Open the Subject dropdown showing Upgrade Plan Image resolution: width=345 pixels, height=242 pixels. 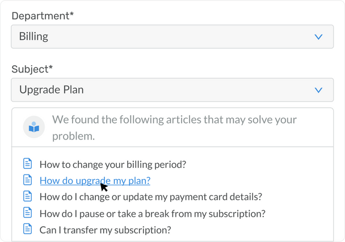click(172, 90)
